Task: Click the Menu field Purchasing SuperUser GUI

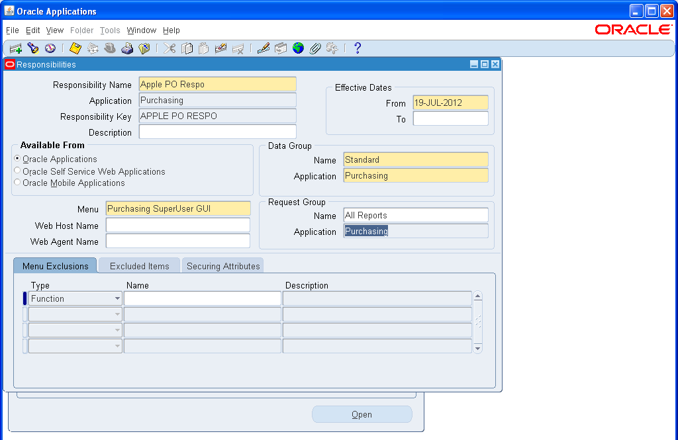Action: coord(178,209)
